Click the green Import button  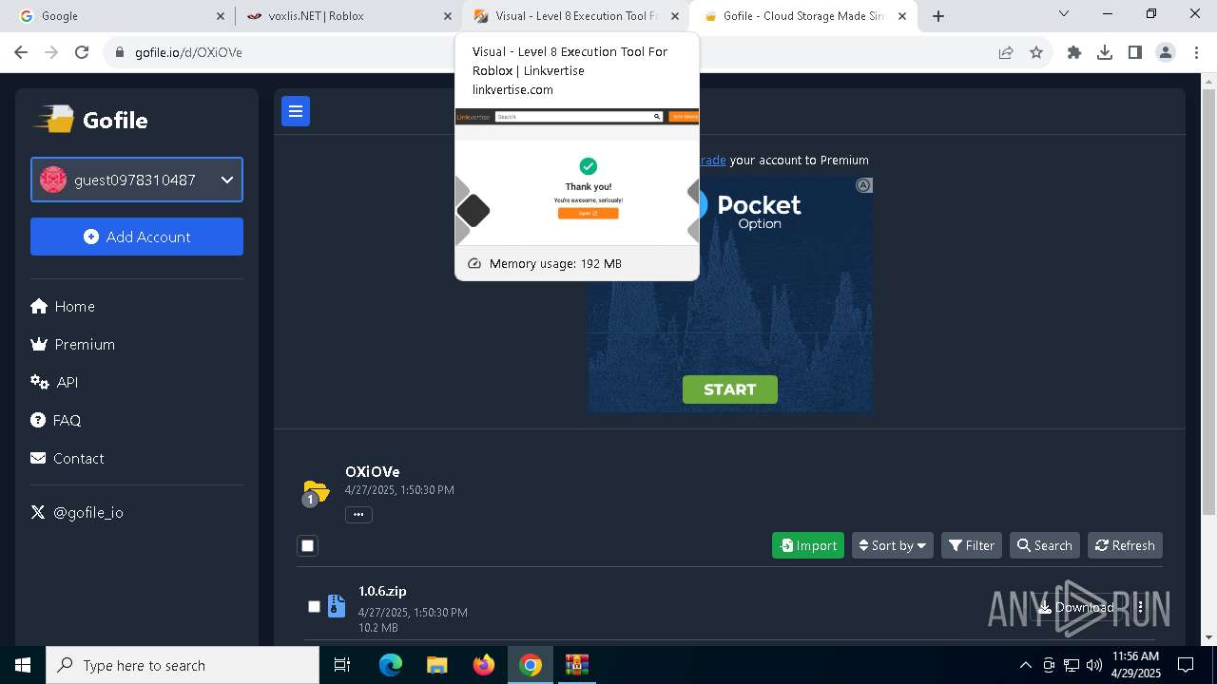[x=808, y=545]
